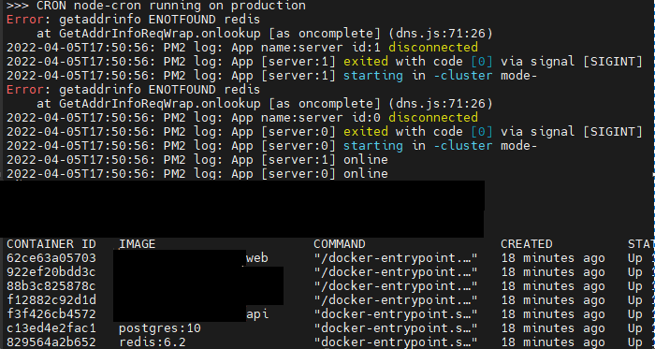
Task: Click container ID 88b3c825878c
Action: click(x=51, y=286)
